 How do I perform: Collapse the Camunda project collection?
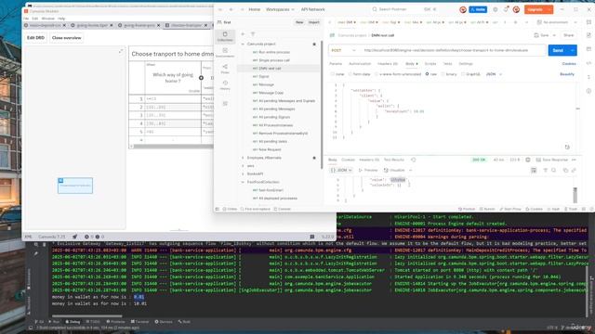(243, 45)
